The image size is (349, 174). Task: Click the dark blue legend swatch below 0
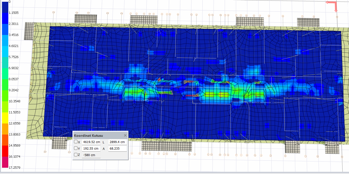point(5,7)
